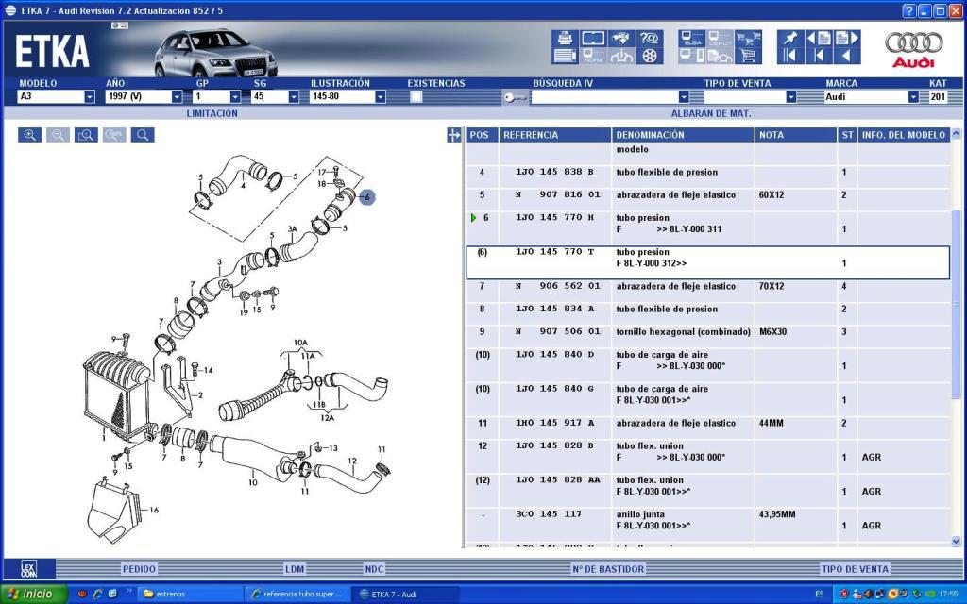
Task: Click the zoom region magnifier icon
Action: pyautogui.click(x=86, y=135)
